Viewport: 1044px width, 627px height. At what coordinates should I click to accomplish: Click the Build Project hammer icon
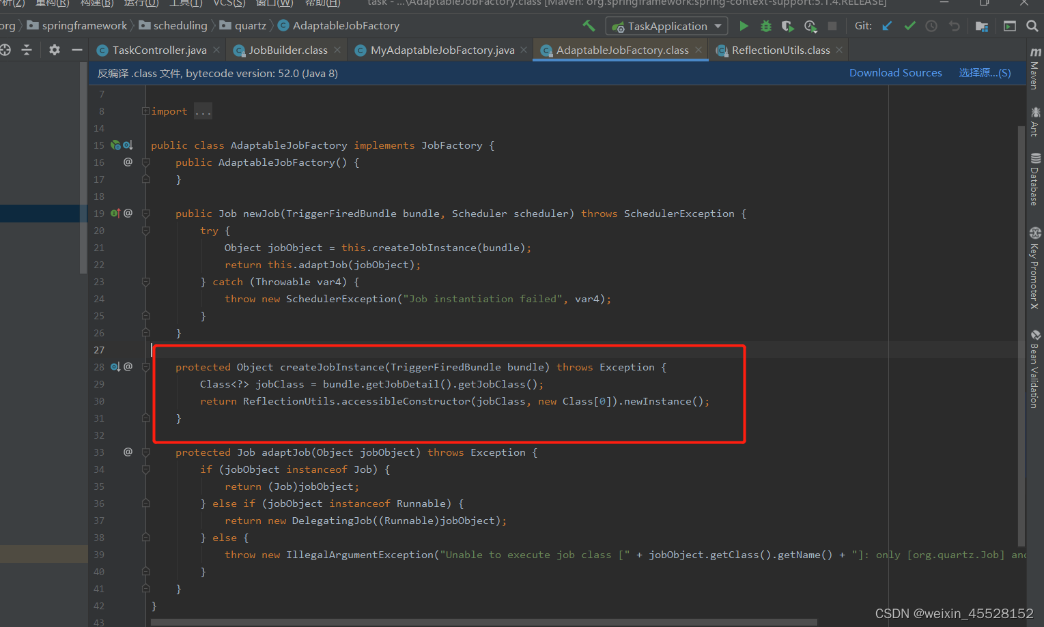click(589, 26)
